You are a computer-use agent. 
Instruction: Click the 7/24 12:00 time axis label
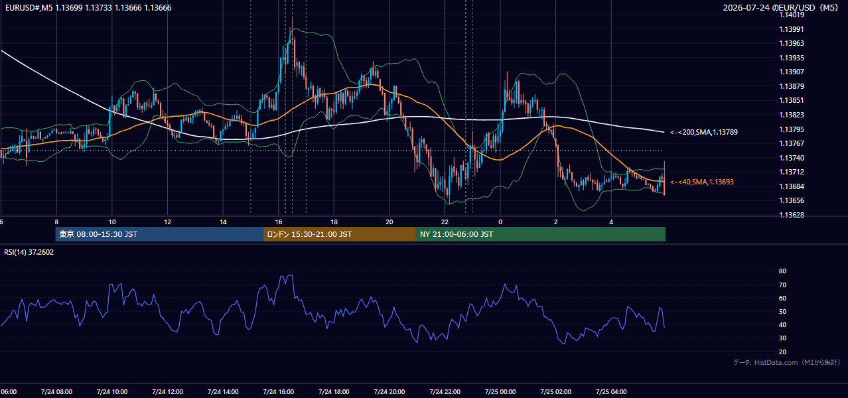click(x=167, y=391)
